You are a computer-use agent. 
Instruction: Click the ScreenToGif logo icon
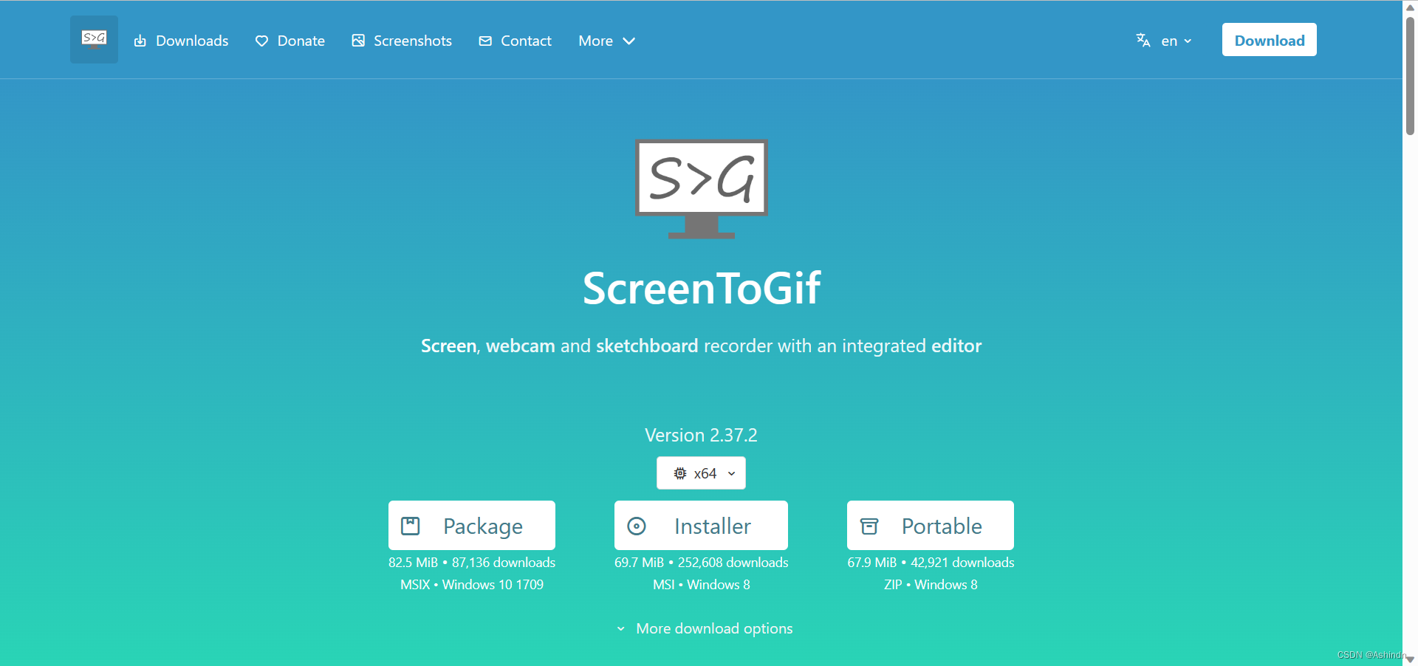pos(94,39)
